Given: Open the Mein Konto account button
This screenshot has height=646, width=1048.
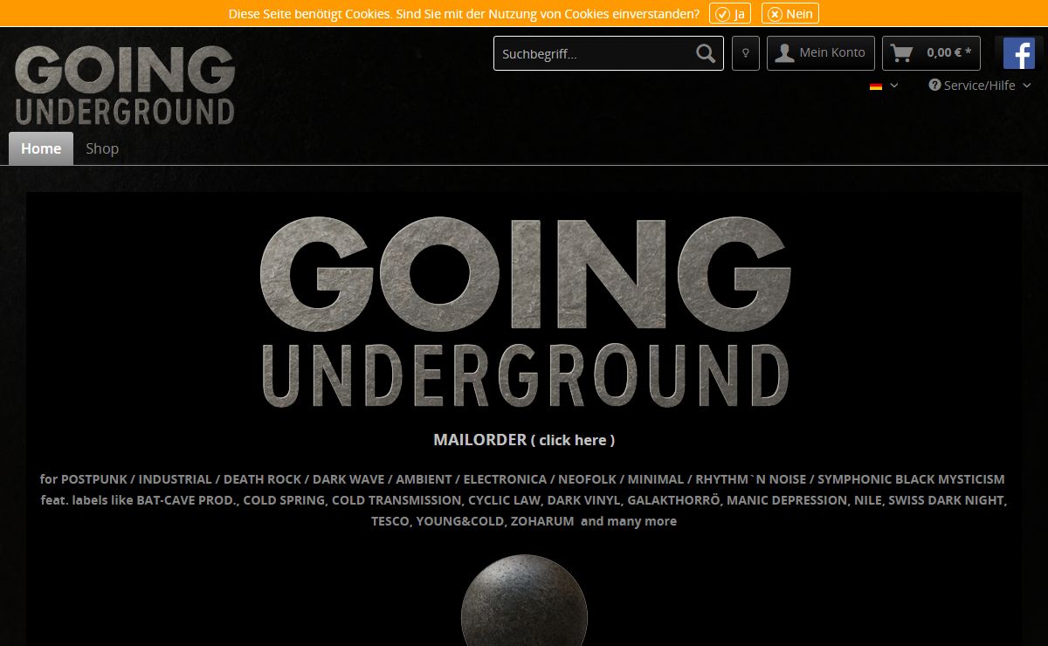Looking at the screenshot, I should 821,53.
